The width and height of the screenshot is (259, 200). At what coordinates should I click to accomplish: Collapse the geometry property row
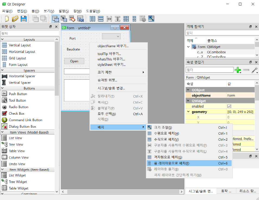click(188, 112)
